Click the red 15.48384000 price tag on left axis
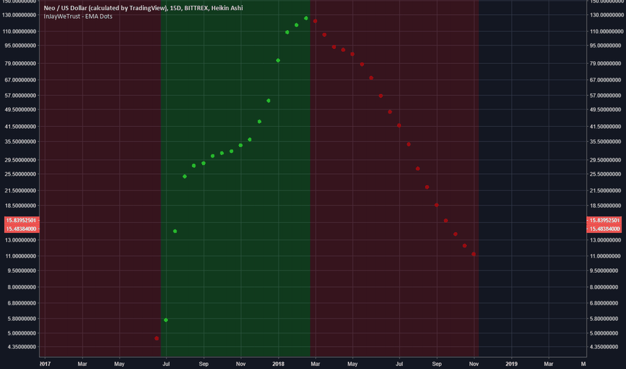 [x=21, y=229]
